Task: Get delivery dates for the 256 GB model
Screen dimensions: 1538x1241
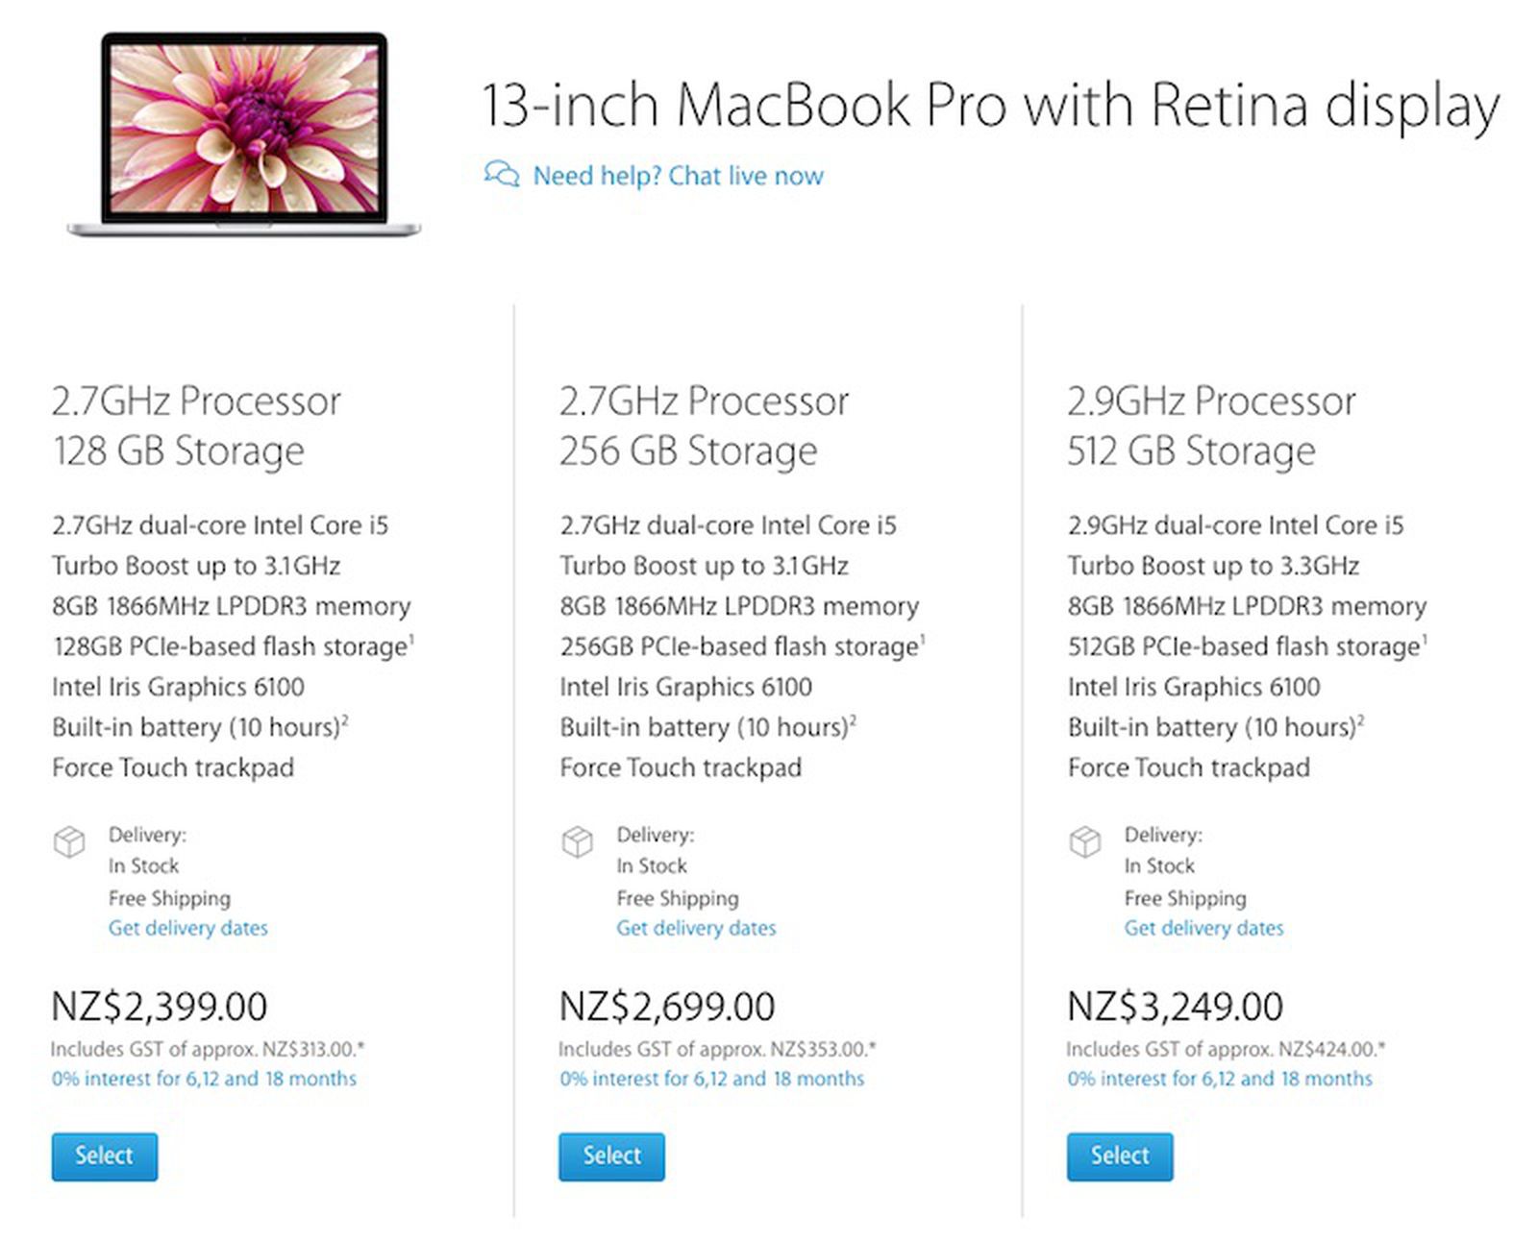Action: pyautogui.click(x=695, y=928)
